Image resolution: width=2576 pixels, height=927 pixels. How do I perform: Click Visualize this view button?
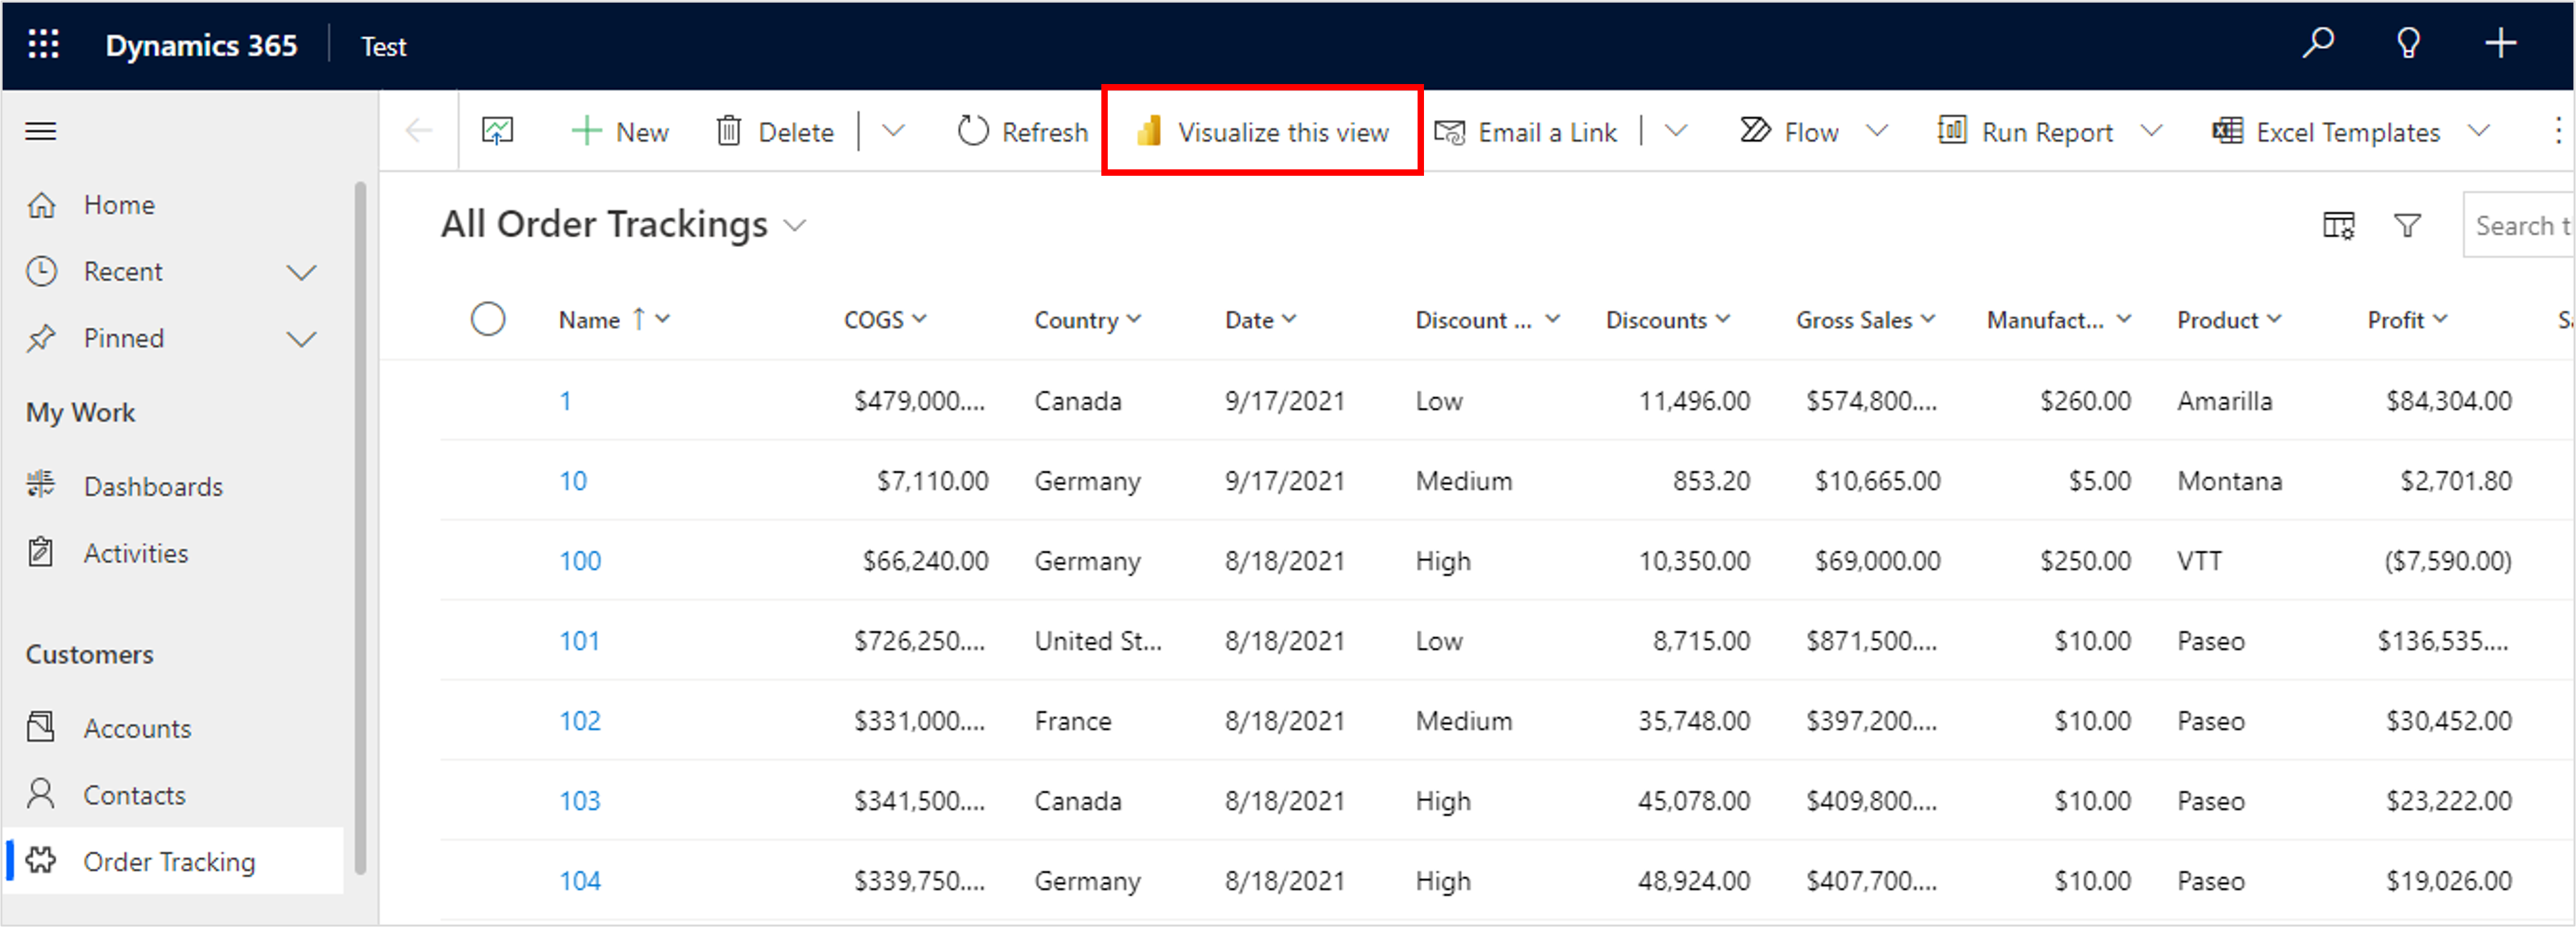pyautogui.click(x=1262, y=131)
